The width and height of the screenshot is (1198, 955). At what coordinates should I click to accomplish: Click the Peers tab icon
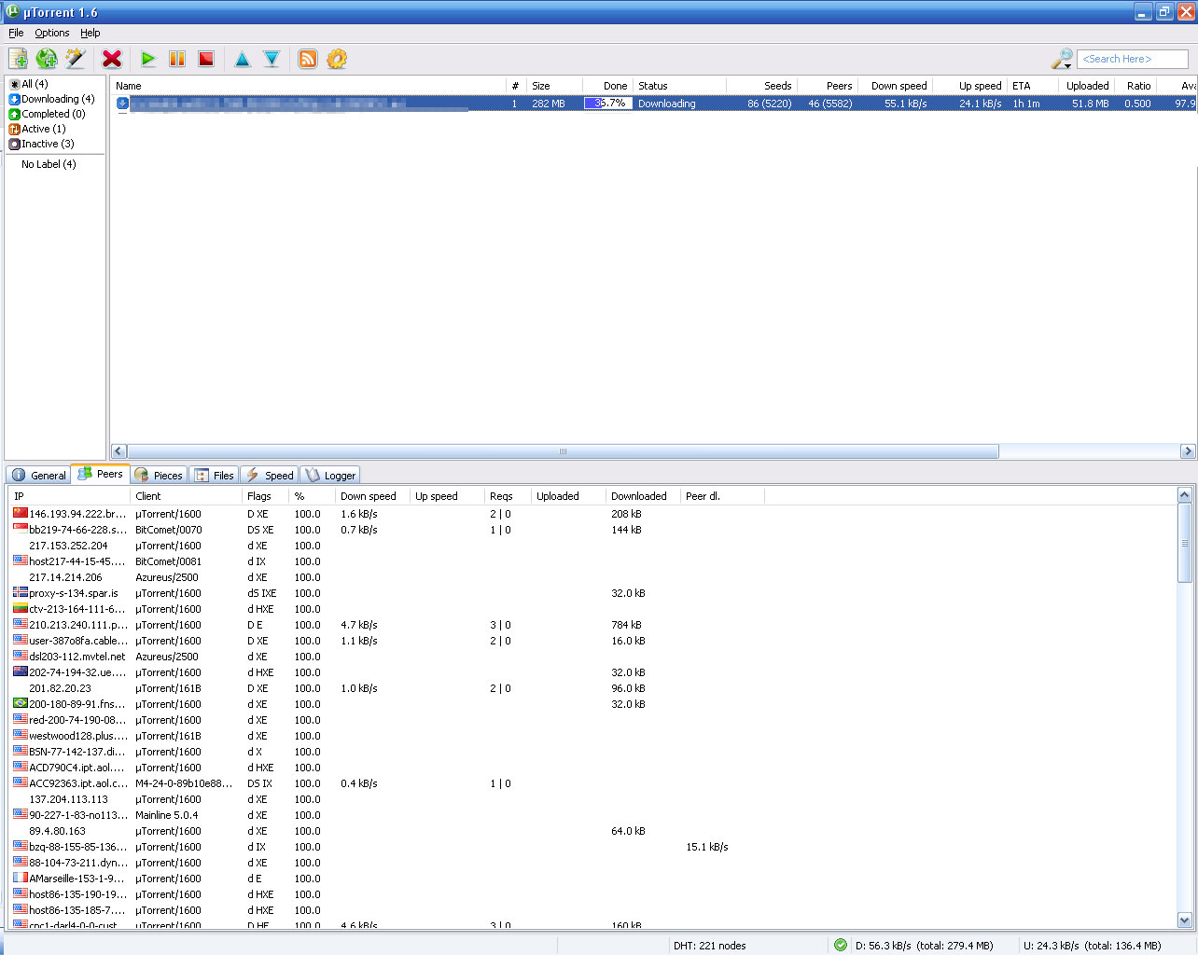(84, 474)
